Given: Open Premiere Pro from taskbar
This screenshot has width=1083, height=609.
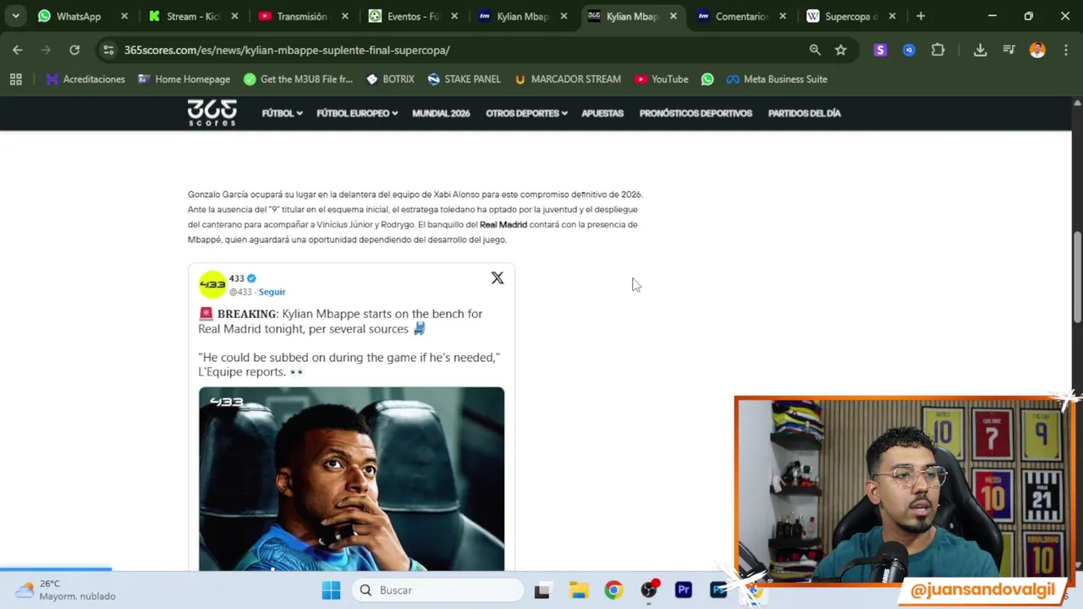Looking at the screenshot, I should (x=684, y=590).
